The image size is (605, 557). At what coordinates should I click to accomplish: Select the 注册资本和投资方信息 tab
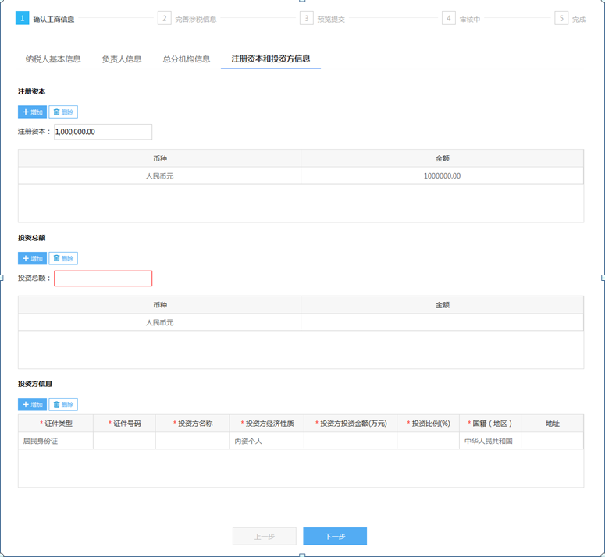271,59
